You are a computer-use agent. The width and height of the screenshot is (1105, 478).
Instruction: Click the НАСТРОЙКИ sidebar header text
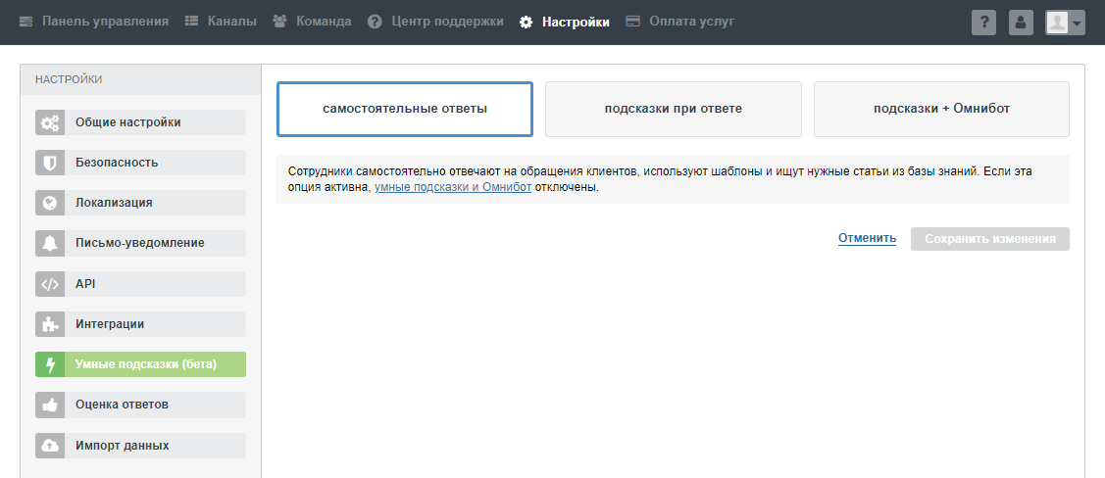point(69,79)
